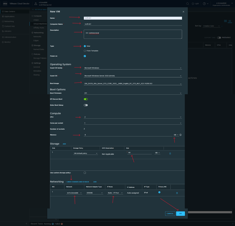Enable the Enter Boot Setup toggle
Screen dimensions: 235x226
click(x=86, y=105)
